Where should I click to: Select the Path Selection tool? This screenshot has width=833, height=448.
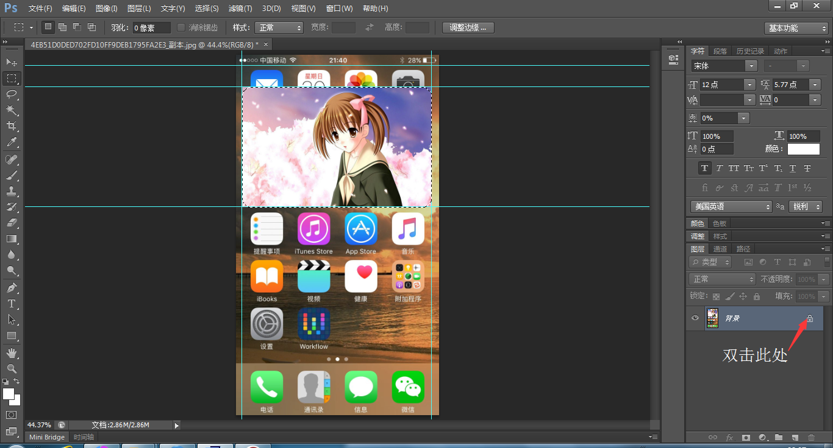click(x=12, y=320)
